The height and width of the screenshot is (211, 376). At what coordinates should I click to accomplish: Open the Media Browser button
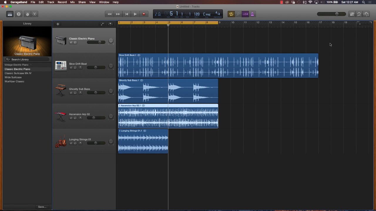tap(366, 14)
